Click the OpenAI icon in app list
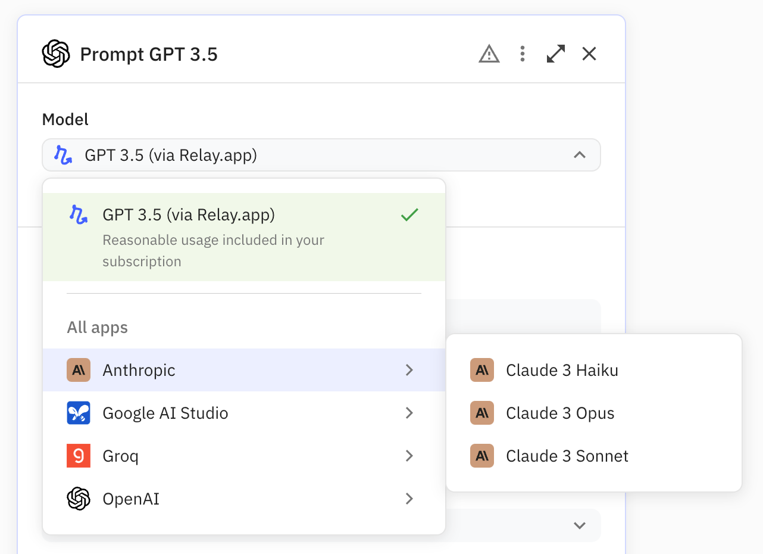The width and height of the screenshot is (763, 554). point(79,499)
